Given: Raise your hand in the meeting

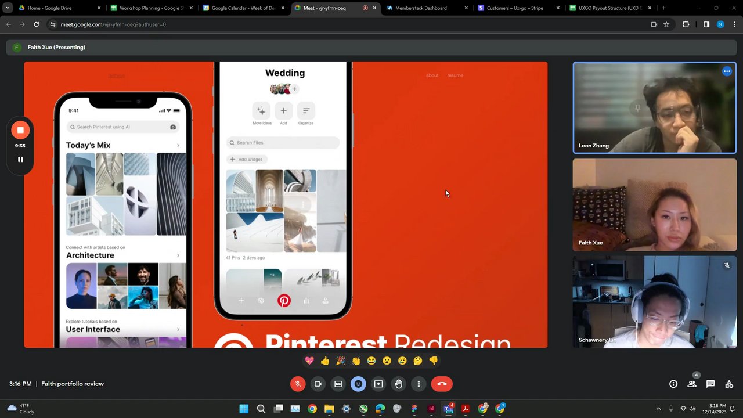Looking at the screenshot, I should pos(398,384).
